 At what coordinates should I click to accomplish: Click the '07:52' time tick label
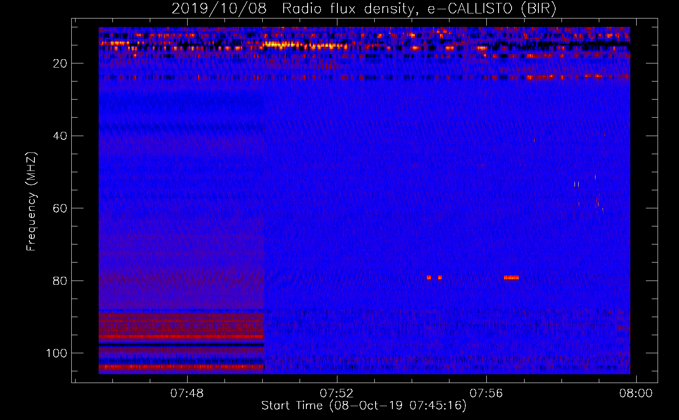tap(337, 394)
